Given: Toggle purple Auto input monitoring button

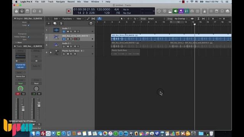Looking at the screenshot, I should pyautogui.click(x=181, y=11).
